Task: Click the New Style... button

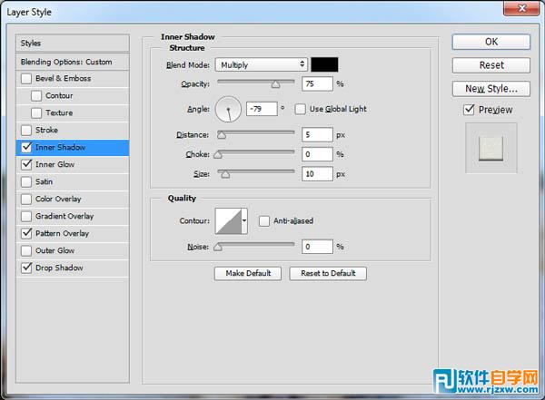Action: [x=490, y=89]
